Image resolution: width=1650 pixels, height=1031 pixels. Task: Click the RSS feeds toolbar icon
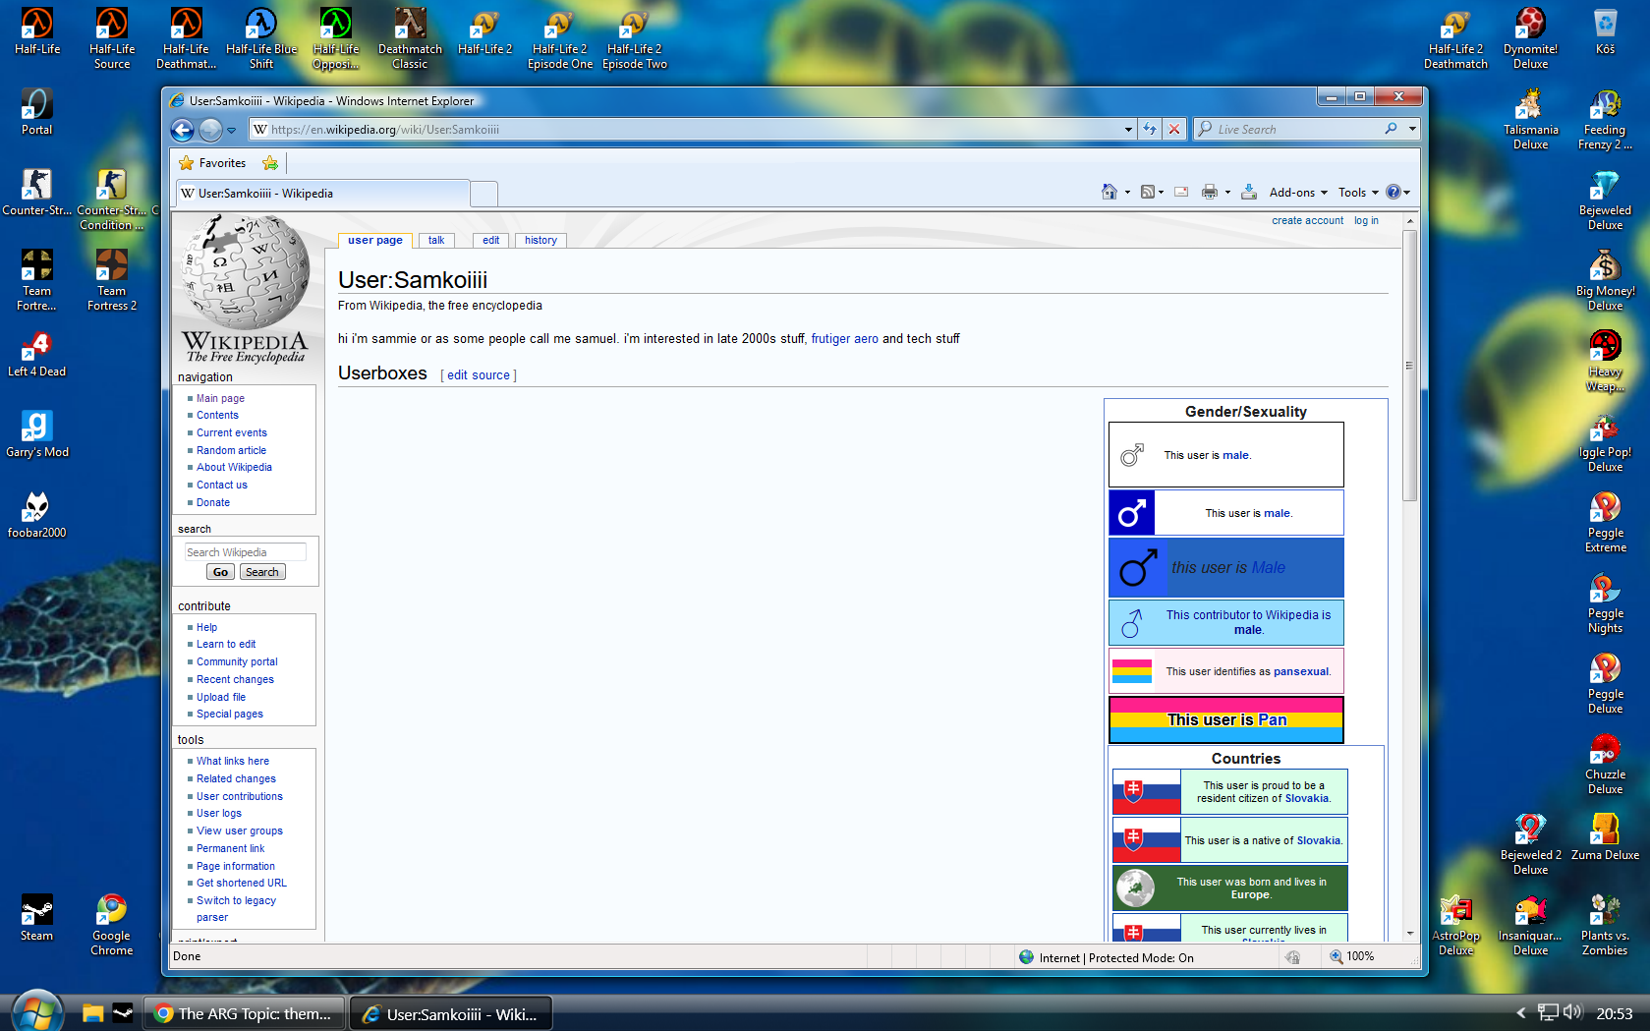click(1147, 193)
